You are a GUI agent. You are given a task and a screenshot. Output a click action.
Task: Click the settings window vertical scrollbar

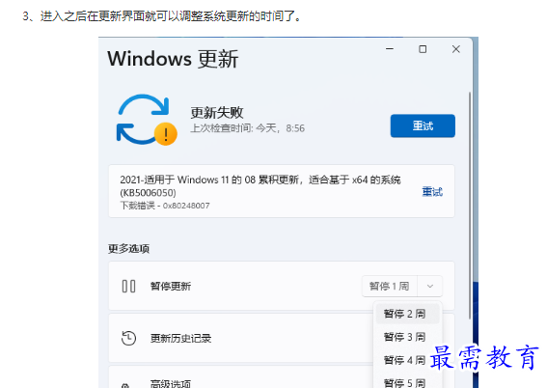470,206
